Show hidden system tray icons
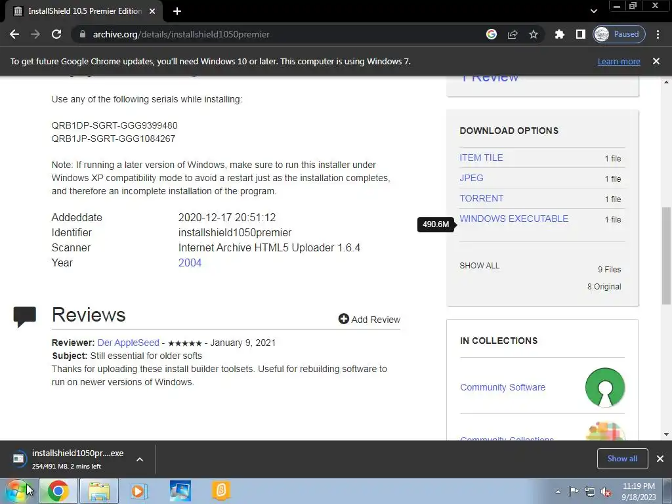 [558, 492]
